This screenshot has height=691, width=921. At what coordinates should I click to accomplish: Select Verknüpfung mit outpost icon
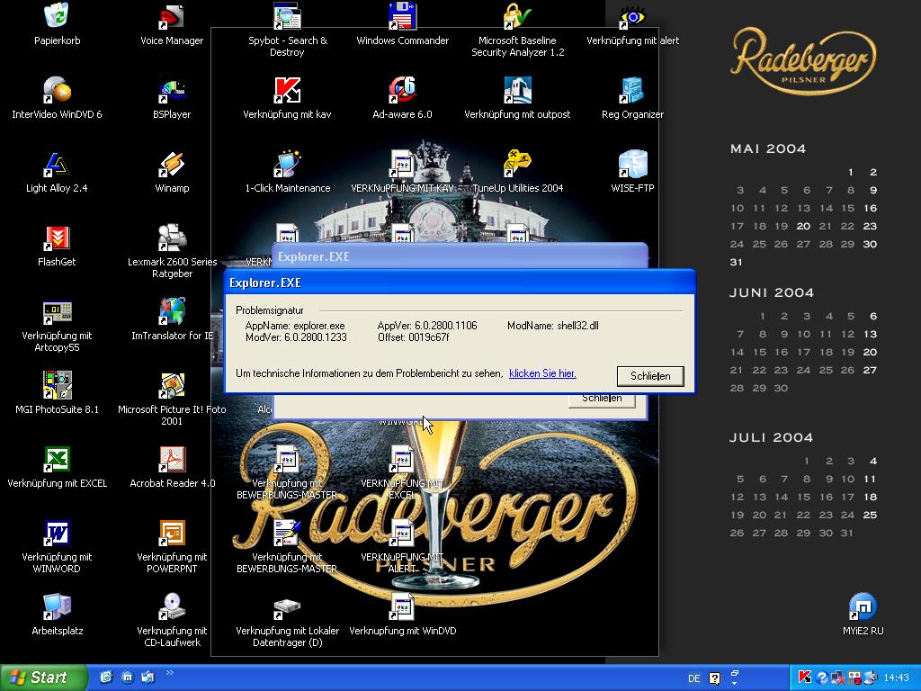coord(517,91)
